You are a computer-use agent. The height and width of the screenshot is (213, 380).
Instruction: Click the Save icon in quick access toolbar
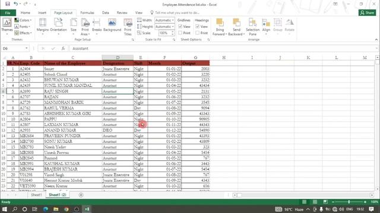(8, 4)
